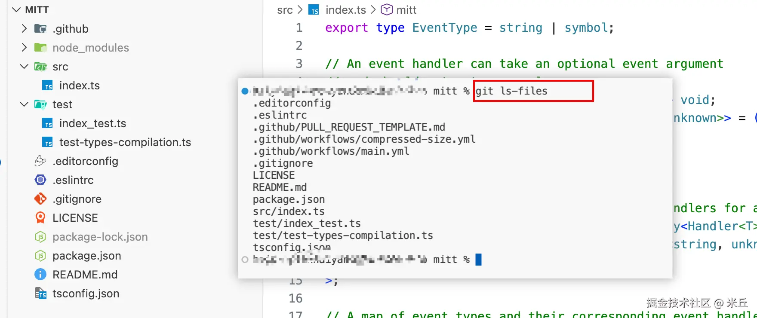Viewport: 757px width, 318px height.
Task: Click the src folder icon
Action: coord(40,67)
